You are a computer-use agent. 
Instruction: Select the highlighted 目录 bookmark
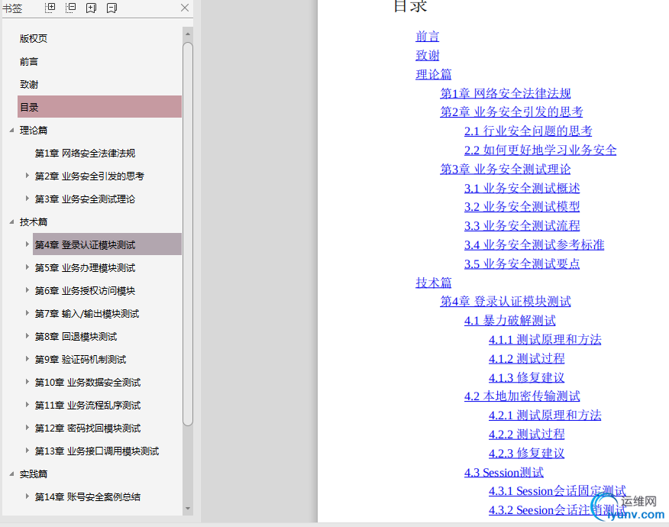[99, 107]
